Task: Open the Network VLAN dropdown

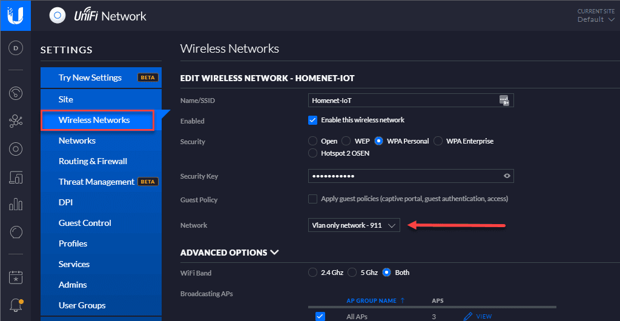Action: click(354, 225)
